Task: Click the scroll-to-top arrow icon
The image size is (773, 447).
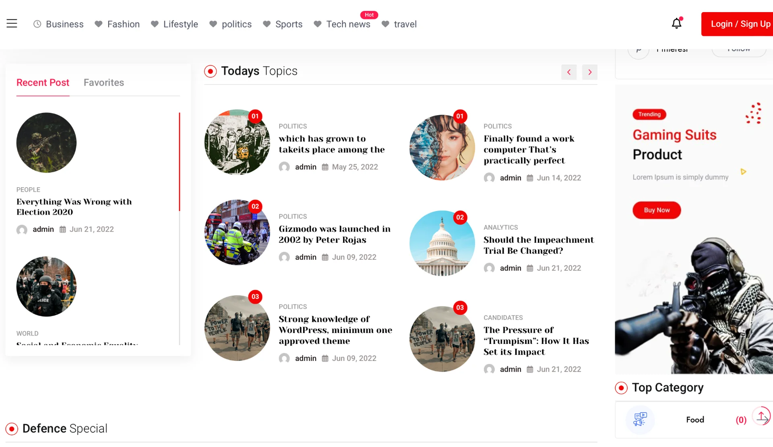Action: tap(761, 416)
